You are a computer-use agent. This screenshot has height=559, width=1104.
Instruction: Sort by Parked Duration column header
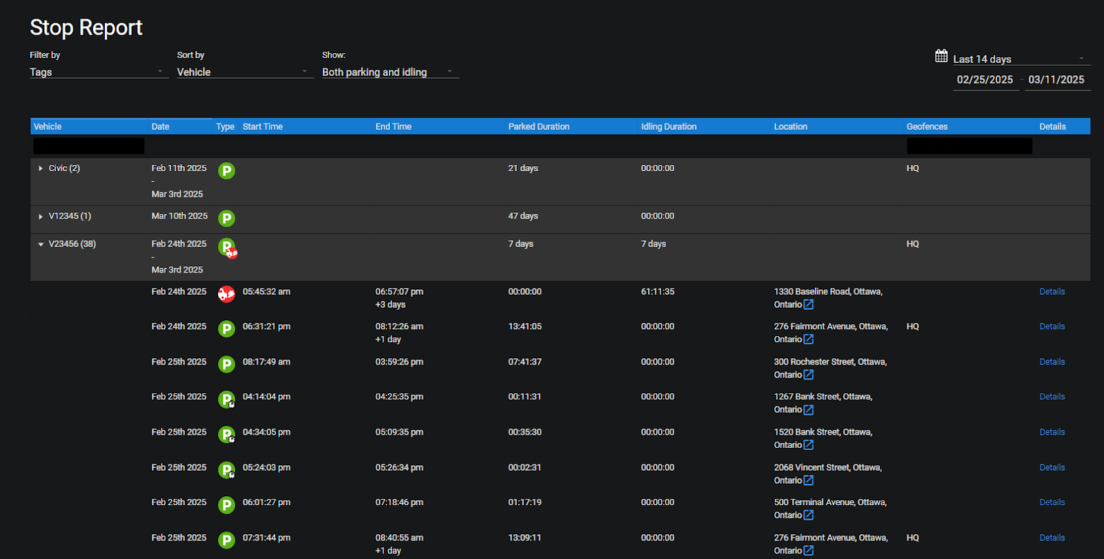click(539, 126)
